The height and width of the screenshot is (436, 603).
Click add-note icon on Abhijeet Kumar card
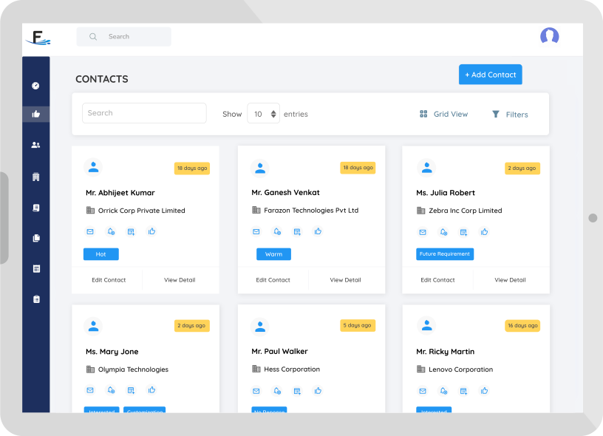coord(131,231)
